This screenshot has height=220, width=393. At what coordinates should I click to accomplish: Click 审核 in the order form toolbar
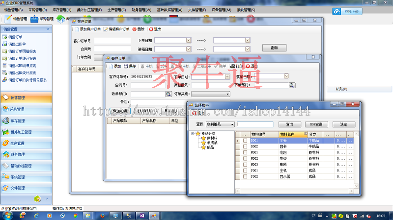(146, 66)
